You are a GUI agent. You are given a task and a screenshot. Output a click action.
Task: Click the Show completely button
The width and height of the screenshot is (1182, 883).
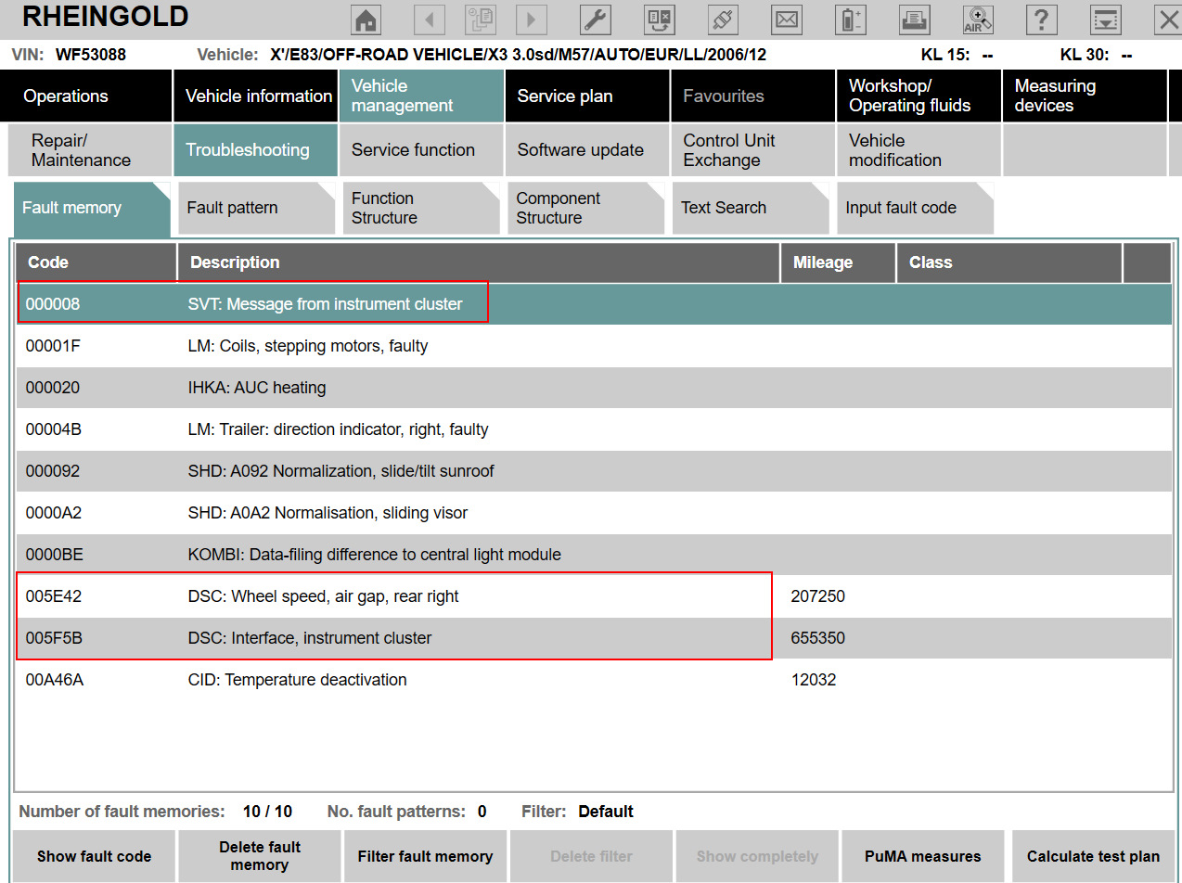click(757, 856)
